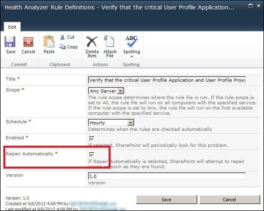Click the Delete Item X icon
264x211 pixels.
pyautogui.click(x=92, y=41)
